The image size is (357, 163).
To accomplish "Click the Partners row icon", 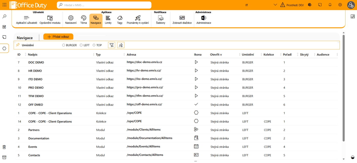I will pos(196,129).
